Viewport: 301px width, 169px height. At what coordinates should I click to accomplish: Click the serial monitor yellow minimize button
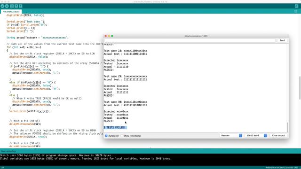(x=109, y=36)
